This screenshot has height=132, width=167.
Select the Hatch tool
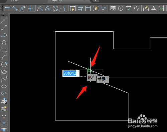coord(4,123)
